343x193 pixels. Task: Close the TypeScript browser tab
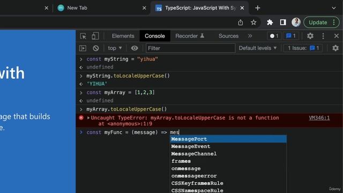point(242,8)
